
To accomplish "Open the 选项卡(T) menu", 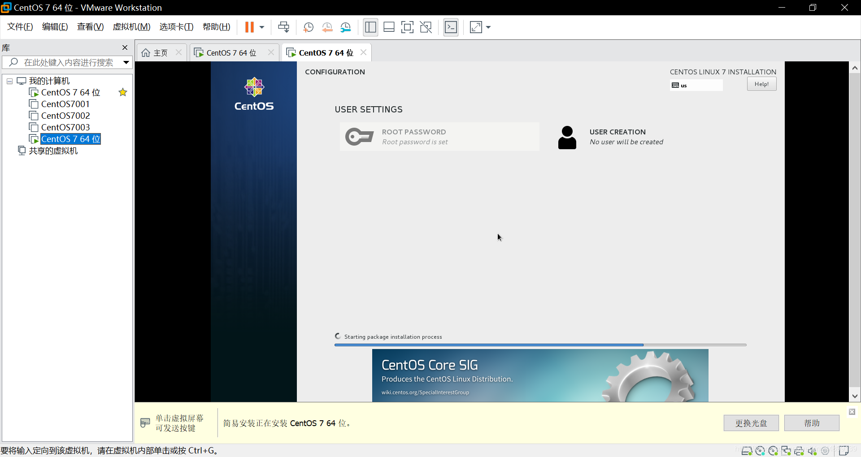I will tap(176, 27).
